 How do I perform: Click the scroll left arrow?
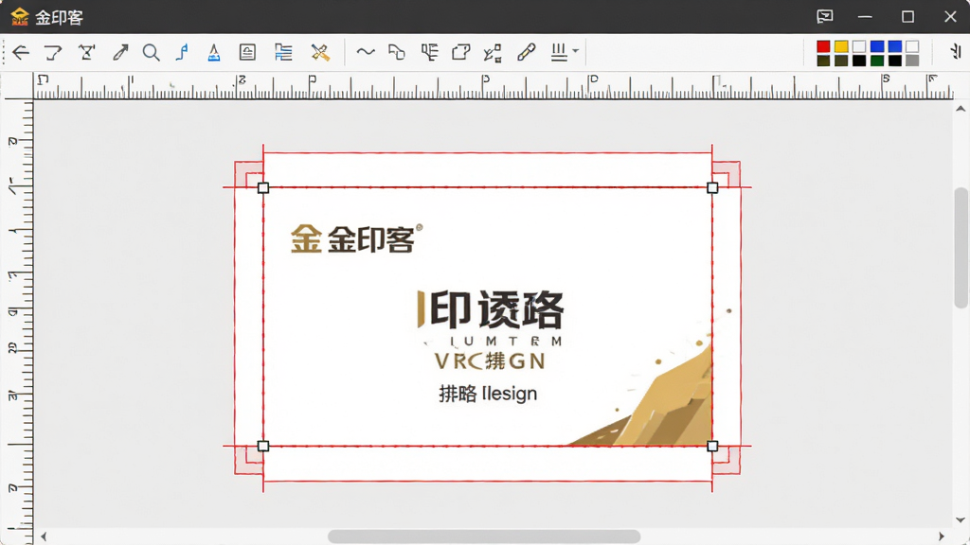44,536
